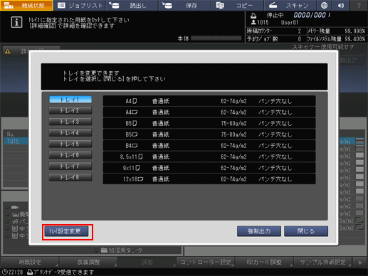Screen dimensions: 368x276
Task: Open the 保存 store tab
Action: point(184,6)
